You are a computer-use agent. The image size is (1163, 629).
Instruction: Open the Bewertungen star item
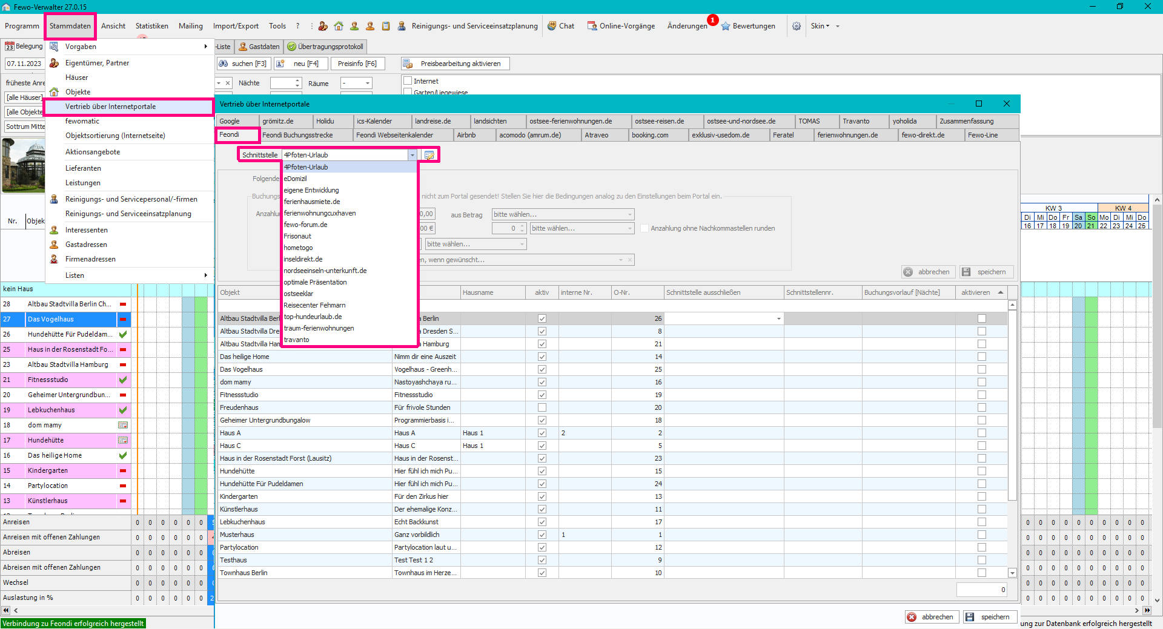(748, 26)
